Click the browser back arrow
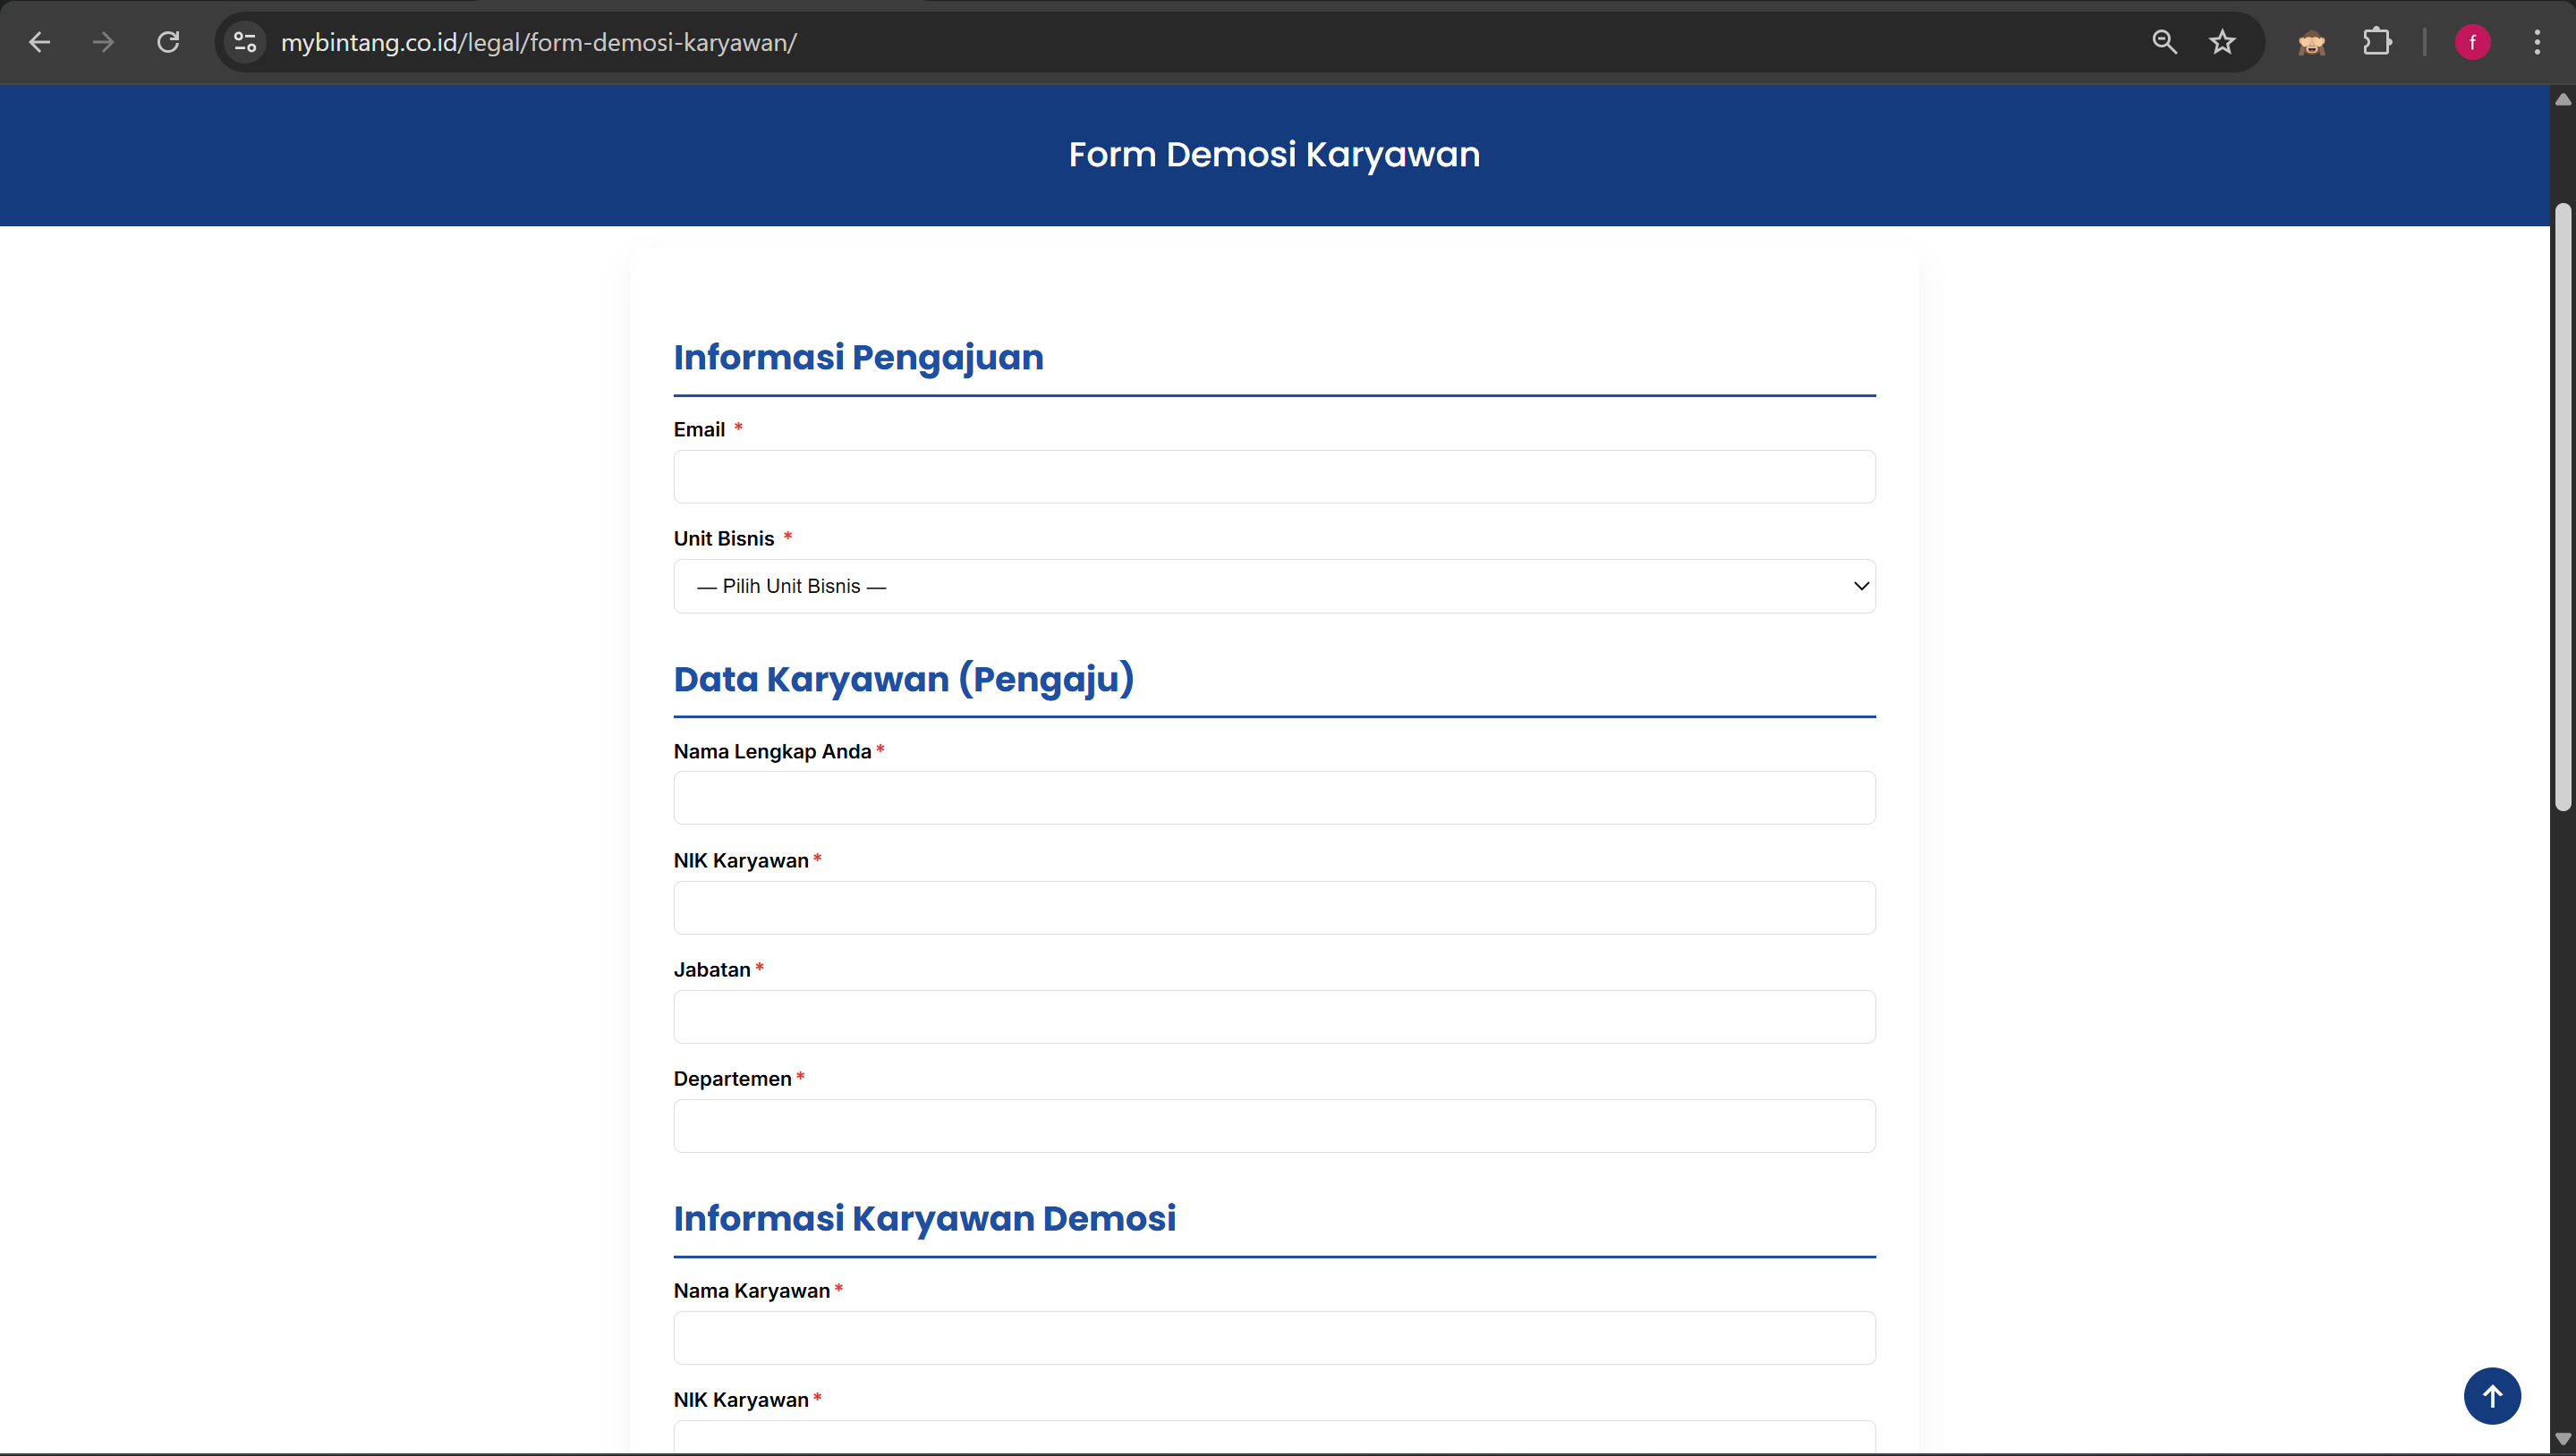 39,42
